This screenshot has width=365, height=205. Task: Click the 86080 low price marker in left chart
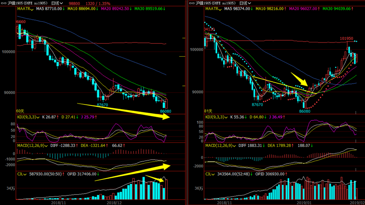(x=166, y=111)
